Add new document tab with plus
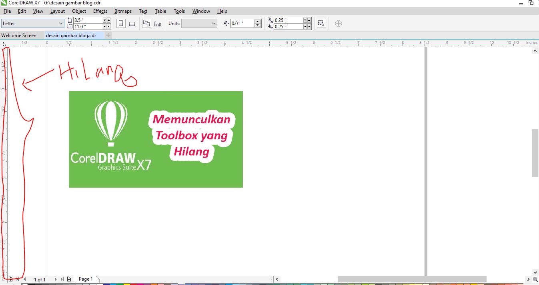Image resolution: width=539 pixels, height=285 pixels. coord(108,36)
